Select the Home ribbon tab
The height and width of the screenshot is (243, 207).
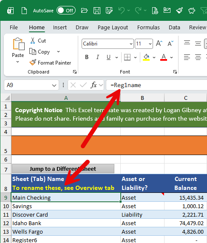point(37,28)
